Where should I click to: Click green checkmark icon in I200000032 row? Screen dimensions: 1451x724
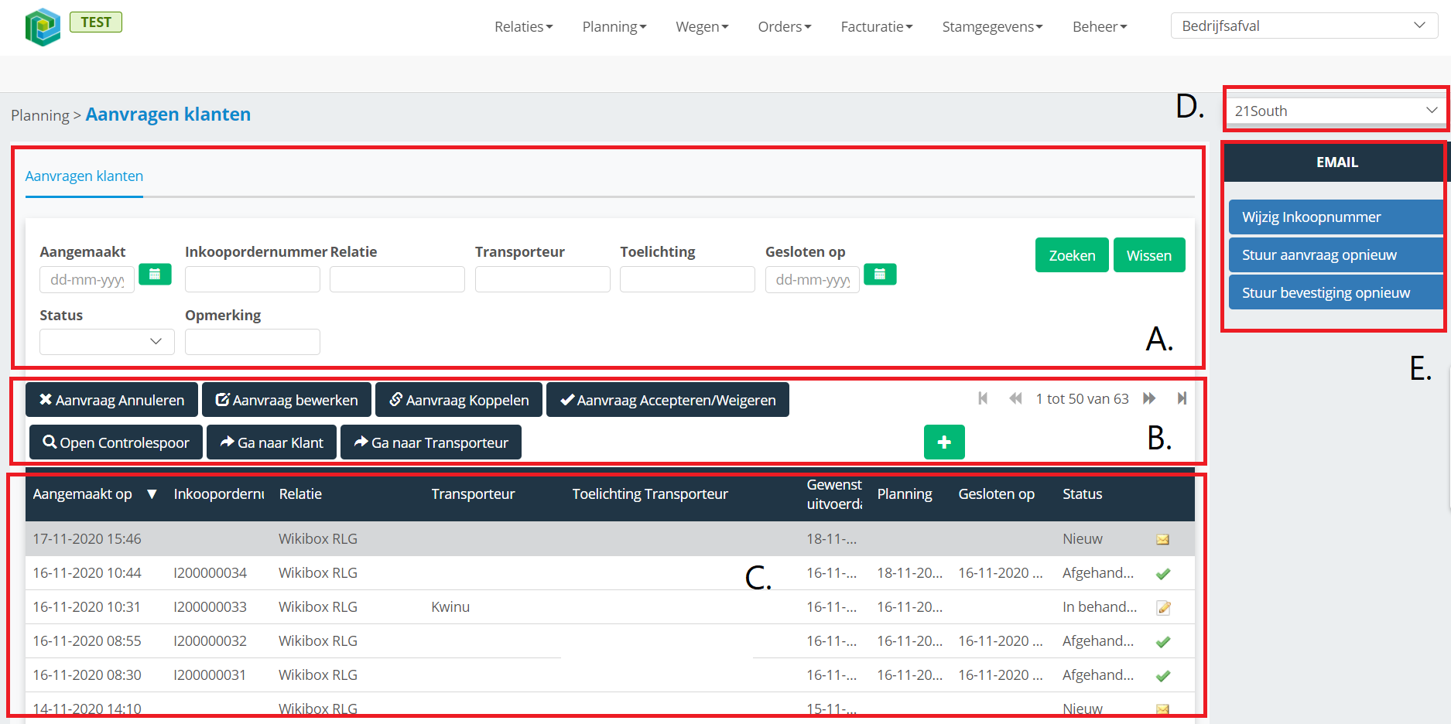[1162, 642]
